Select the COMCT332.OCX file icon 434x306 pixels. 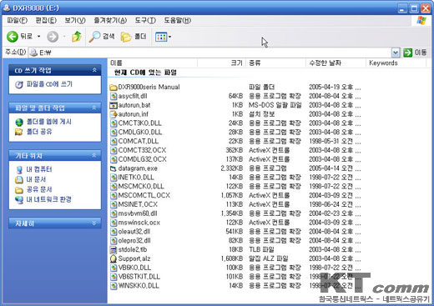114,150
